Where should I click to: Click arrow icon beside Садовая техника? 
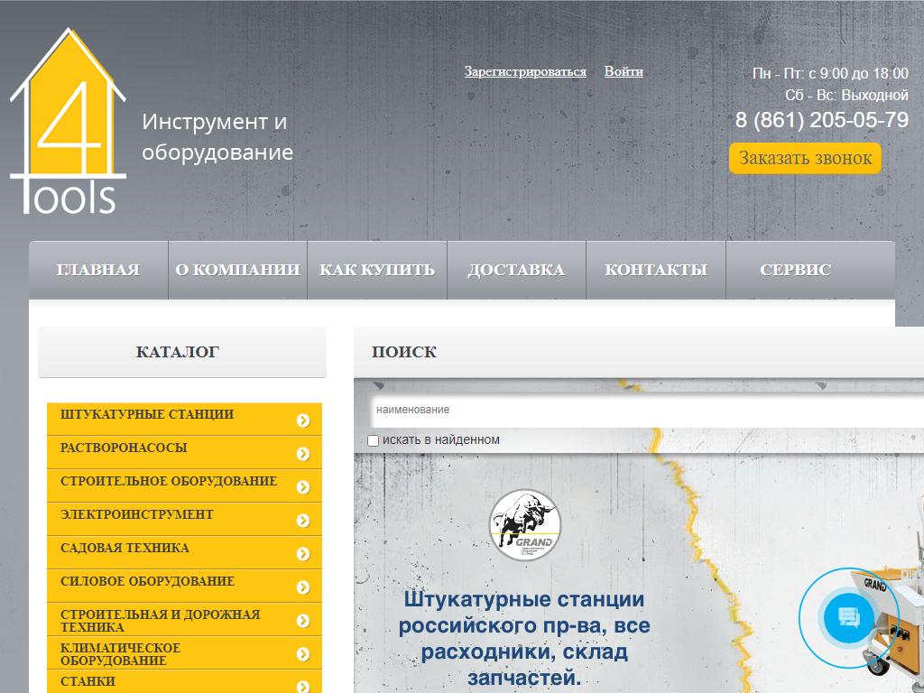[303, 554]
